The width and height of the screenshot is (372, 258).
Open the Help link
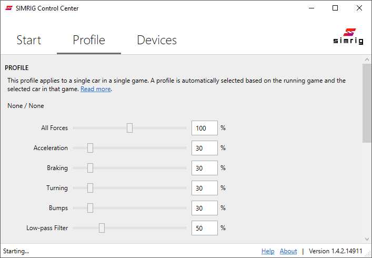(268, 251)
